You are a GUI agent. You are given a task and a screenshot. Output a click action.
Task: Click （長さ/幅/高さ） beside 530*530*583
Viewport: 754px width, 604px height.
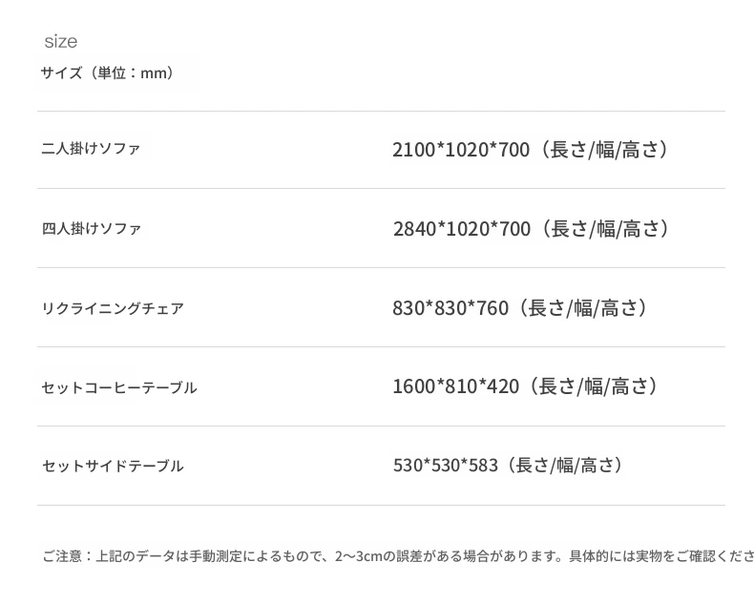click(x=567, y=466)
